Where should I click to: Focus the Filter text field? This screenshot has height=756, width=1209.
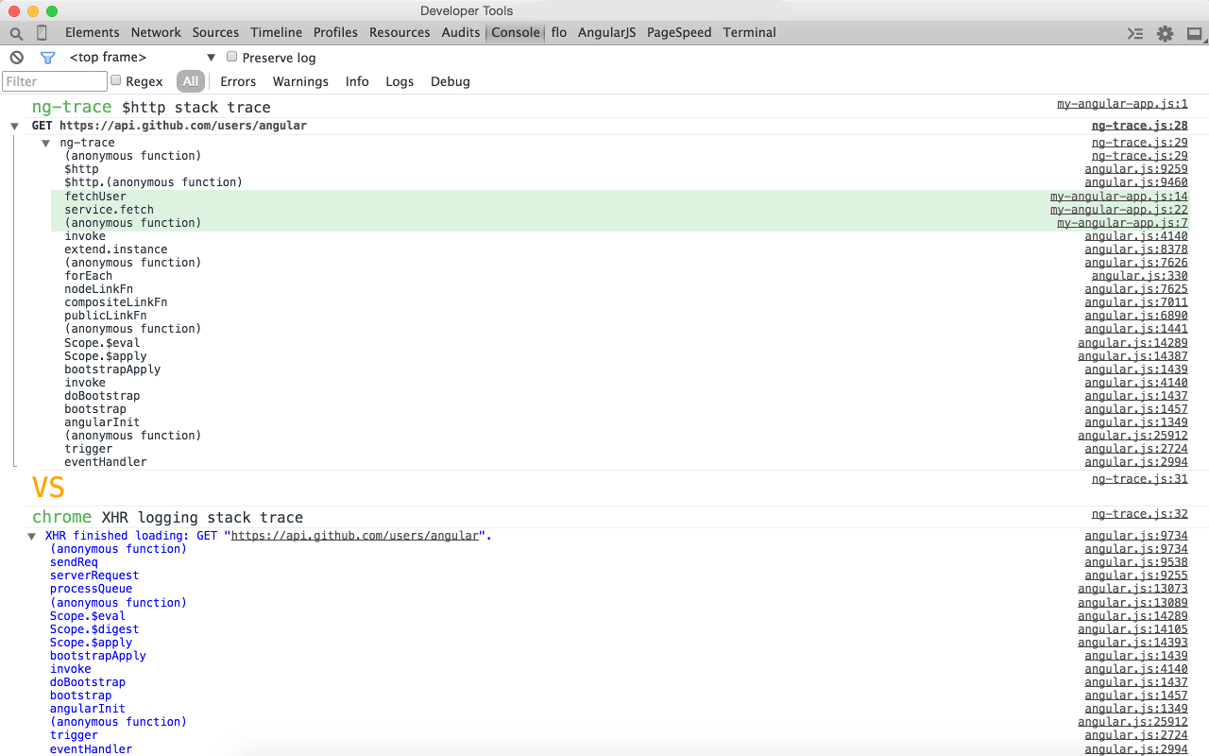pyautogui.click(x=55, y=81)
